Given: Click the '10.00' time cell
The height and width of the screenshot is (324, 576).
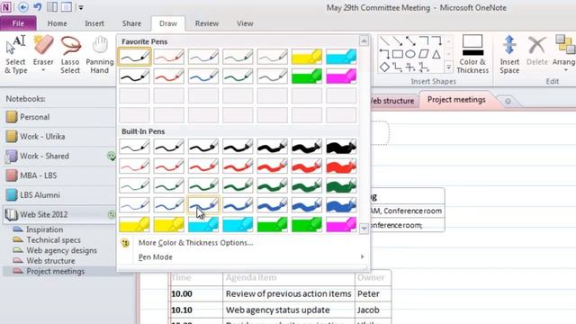Looking at the screenshot, I should pos(196,294).
